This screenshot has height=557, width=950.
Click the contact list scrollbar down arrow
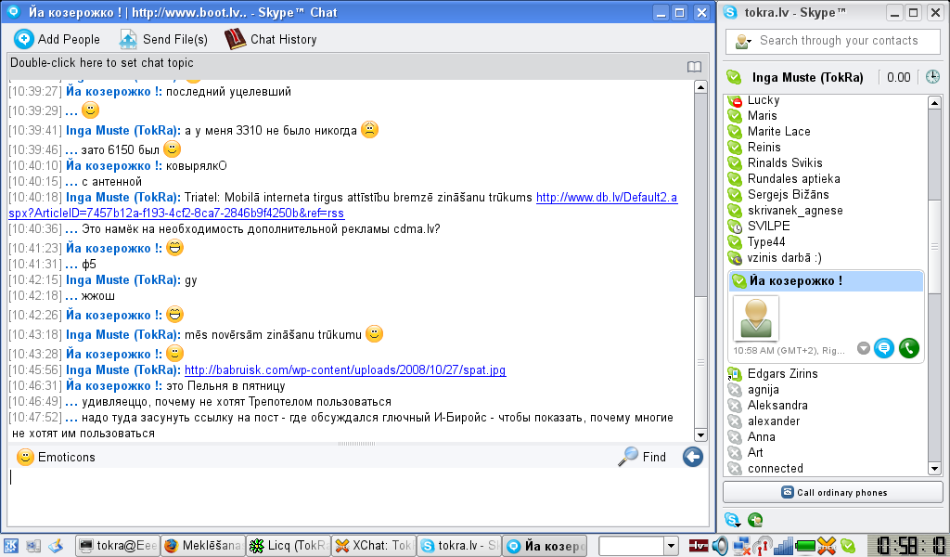934,469
